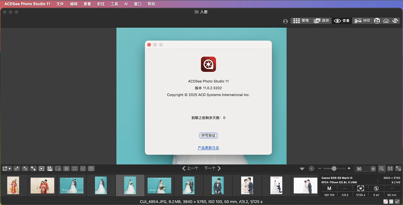The image size is (403, 205).
Task: Start the slideshow play button
Action: point(41,168)
